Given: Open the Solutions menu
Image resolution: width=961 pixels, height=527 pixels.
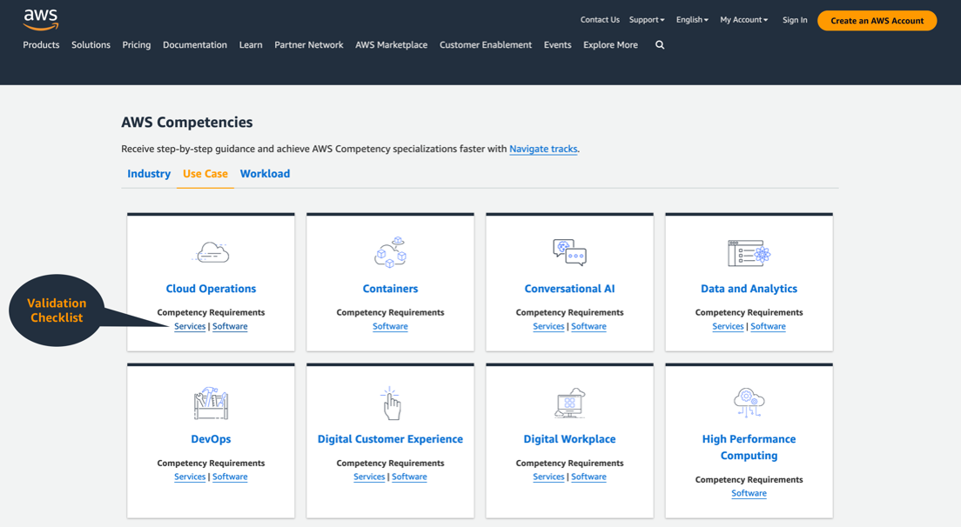Looking at the screenshot, I should (x=91, y=44).
